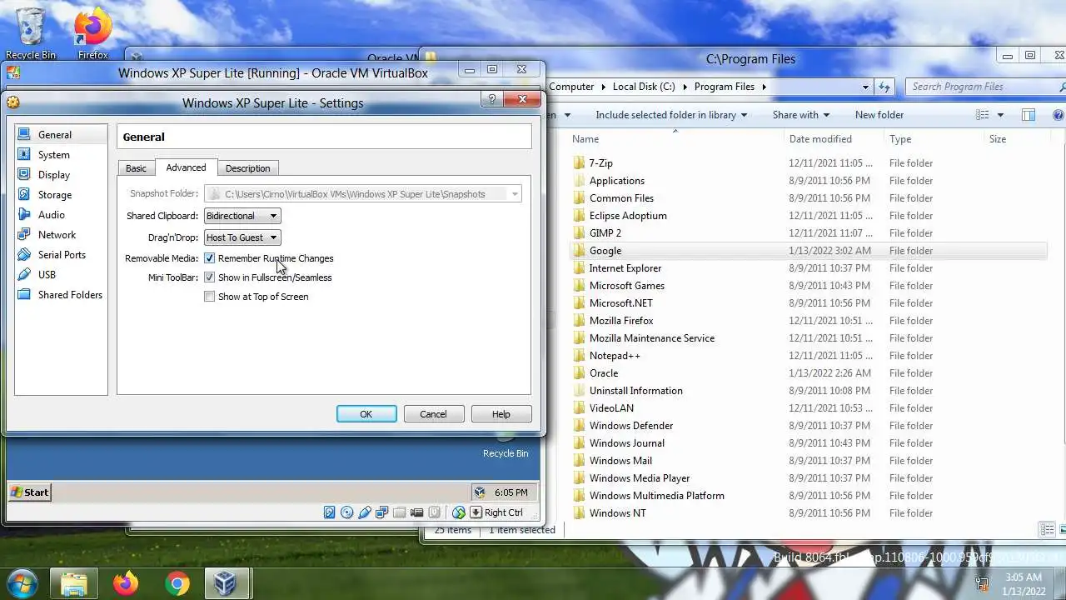Viewport: 1066px width, 600px height.
Task: Click the refresh icon next to Explorer address bar
Action: coord(884,87)
